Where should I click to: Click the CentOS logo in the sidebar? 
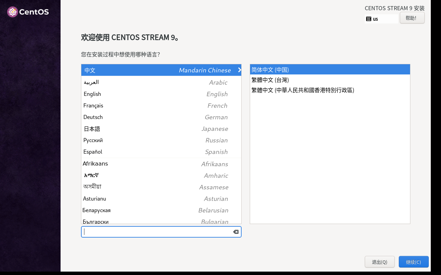(28, 12)
